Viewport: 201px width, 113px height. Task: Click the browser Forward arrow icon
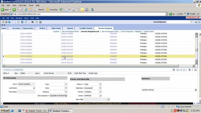pyautogui.click(x=14, y=9)
